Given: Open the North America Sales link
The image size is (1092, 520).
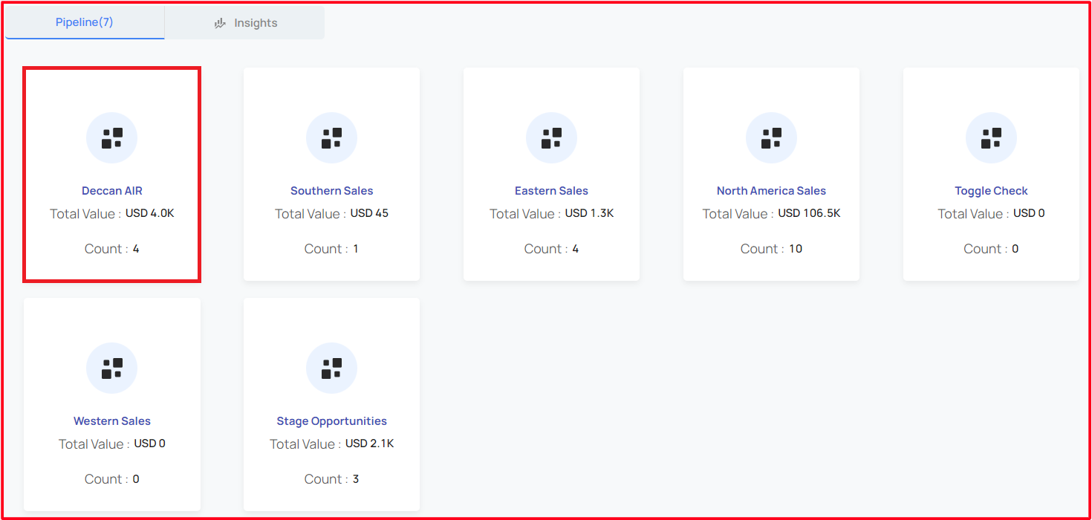Looking at the screenshot, I should click(772, 191).
